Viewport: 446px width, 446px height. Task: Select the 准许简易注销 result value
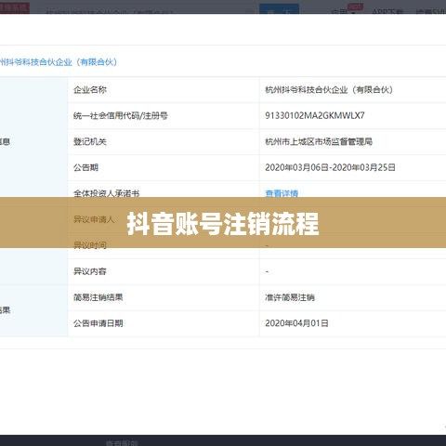click(x=290, y=297)
